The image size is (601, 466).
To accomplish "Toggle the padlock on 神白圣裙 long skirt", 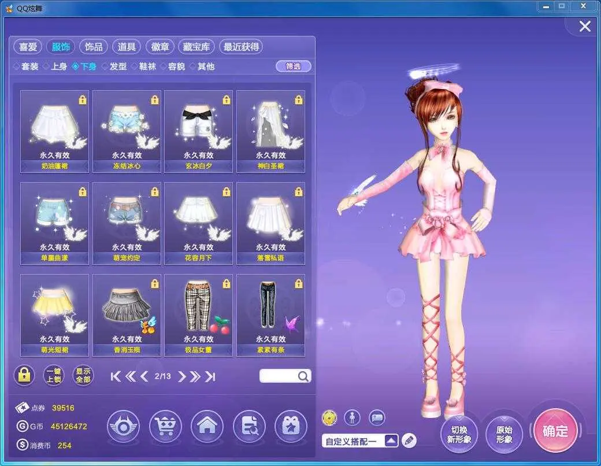I will [299, 100].
